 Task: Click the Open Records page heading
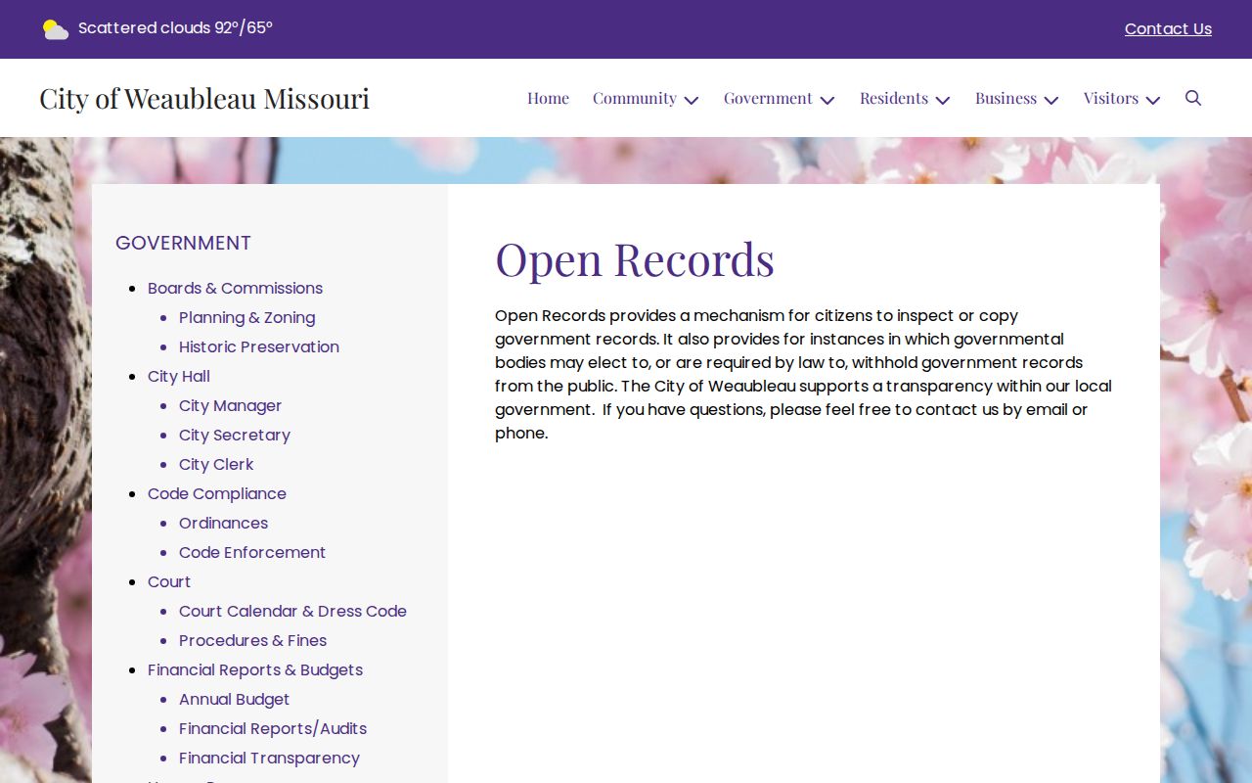tap(635, 259)
